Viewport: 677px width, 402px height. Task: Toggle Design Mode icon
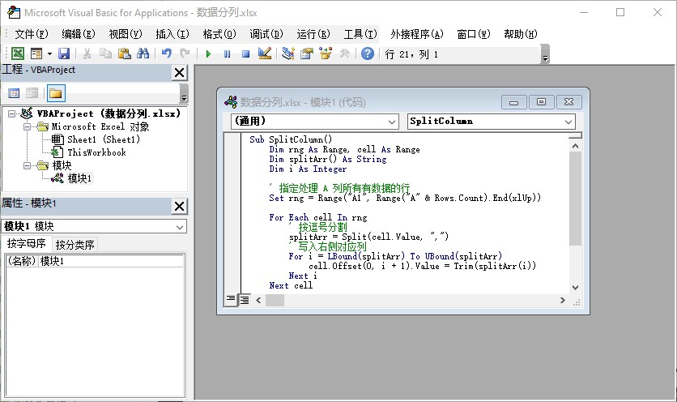point(264,53)
